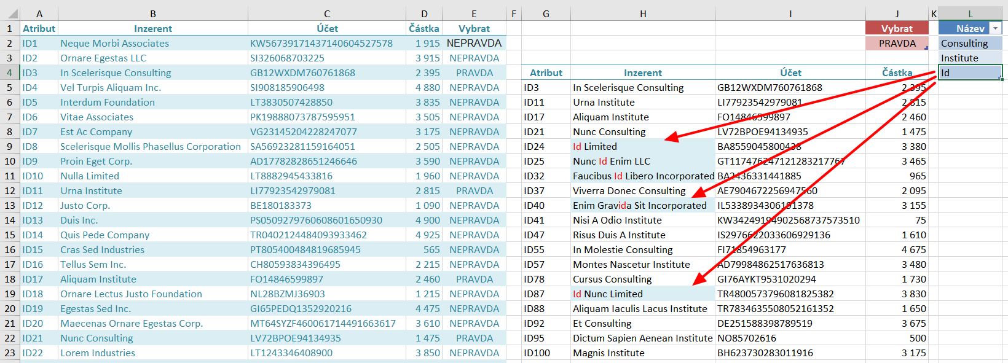The image size is (1008, 363).
Task: Select amount 4 880 in column D
Action: pyautogui.click(x=424, y=87)
